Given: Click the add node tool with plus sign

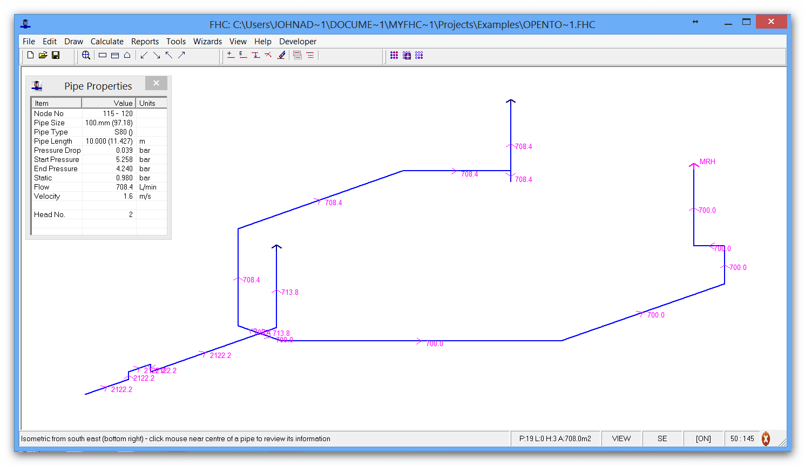Looking at the screenshot, I should pyautogui.click(x=230, y=55).
